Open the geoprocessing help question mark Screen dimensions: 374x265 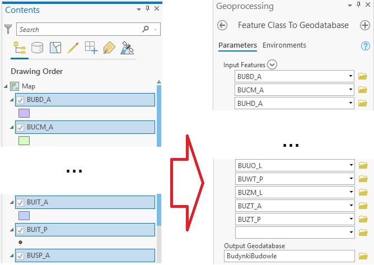tap(367, 46)
